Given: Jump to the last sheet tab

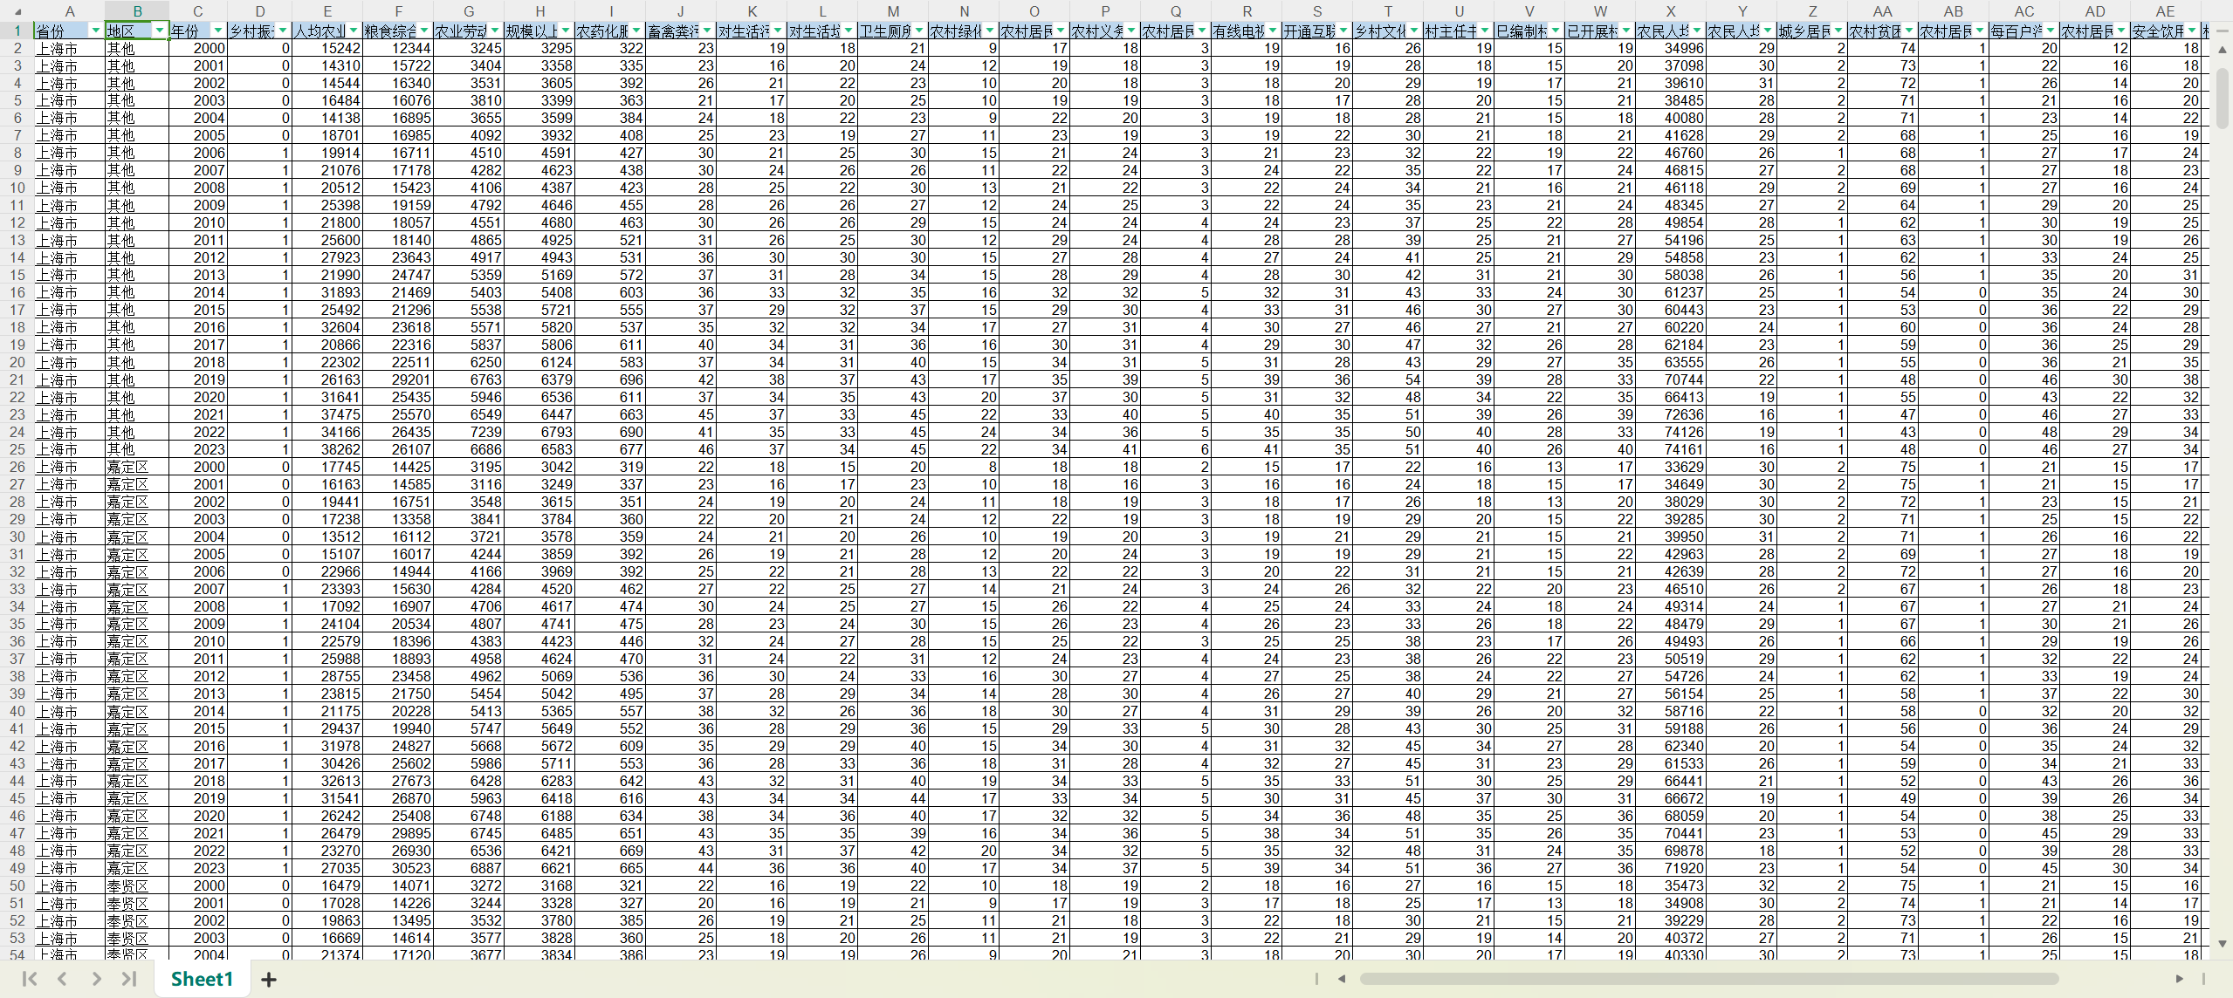Looking at the screenshot, I should pyautogui.click(x=129, y=979).
